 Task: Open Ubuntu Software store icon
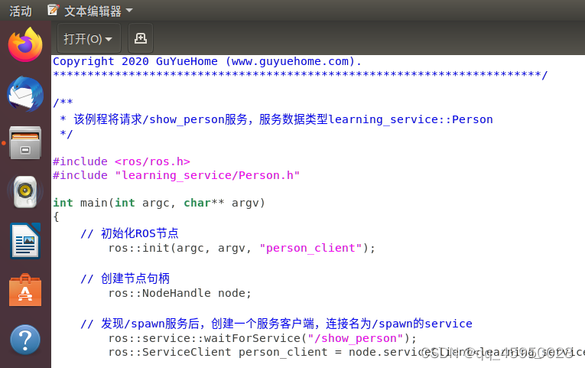click(x=25, y=290)
